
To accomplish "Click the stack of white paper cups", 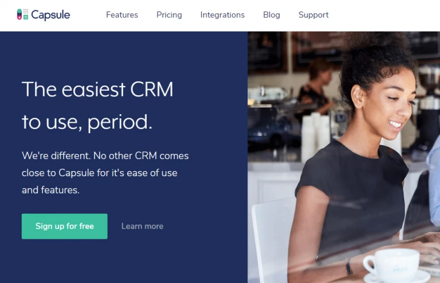I will [316, 136].
